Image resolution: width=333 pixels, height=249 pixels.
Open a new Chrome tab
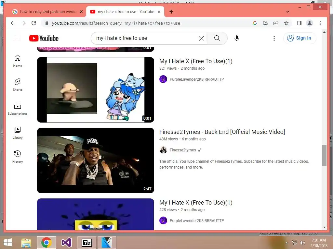(171, 12)
